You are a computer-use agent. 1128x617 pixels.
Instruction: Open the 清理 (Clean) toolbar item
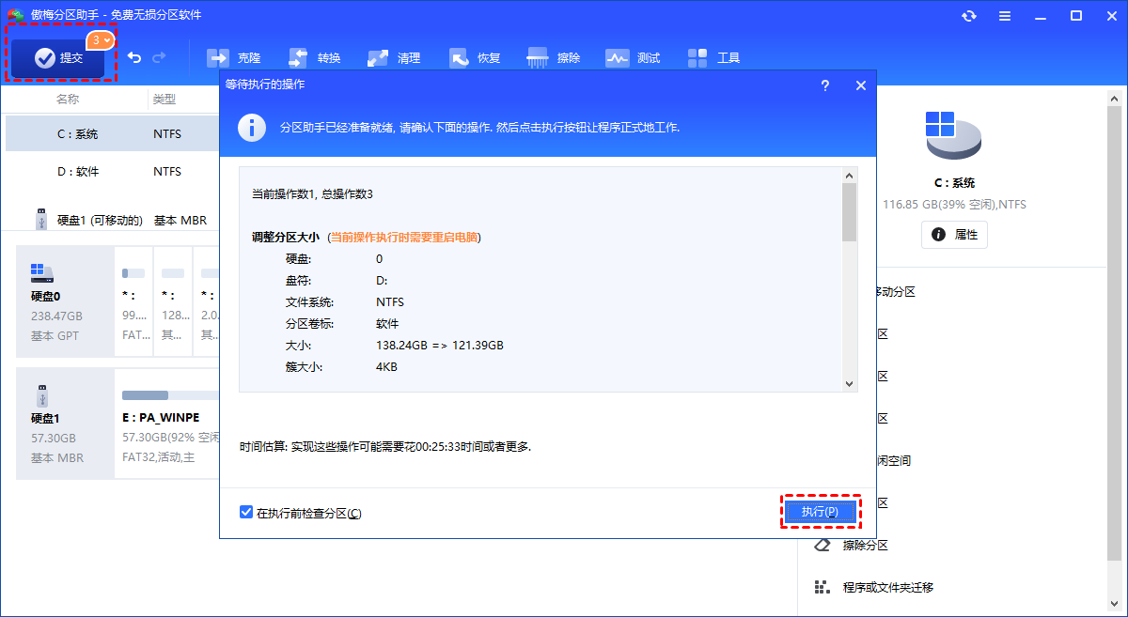[x=395, y=58]
